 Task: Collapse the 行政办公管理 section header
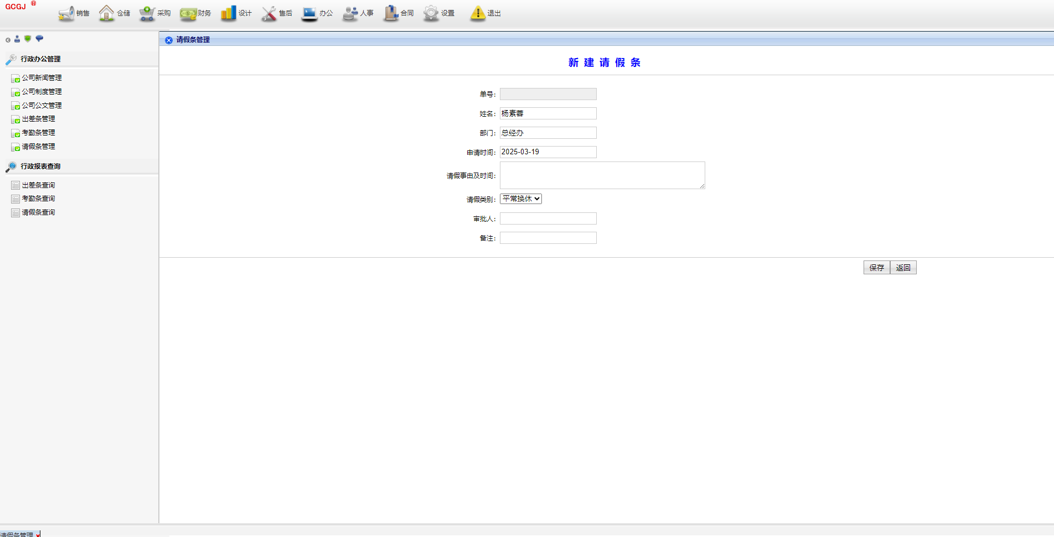(40, 59)
